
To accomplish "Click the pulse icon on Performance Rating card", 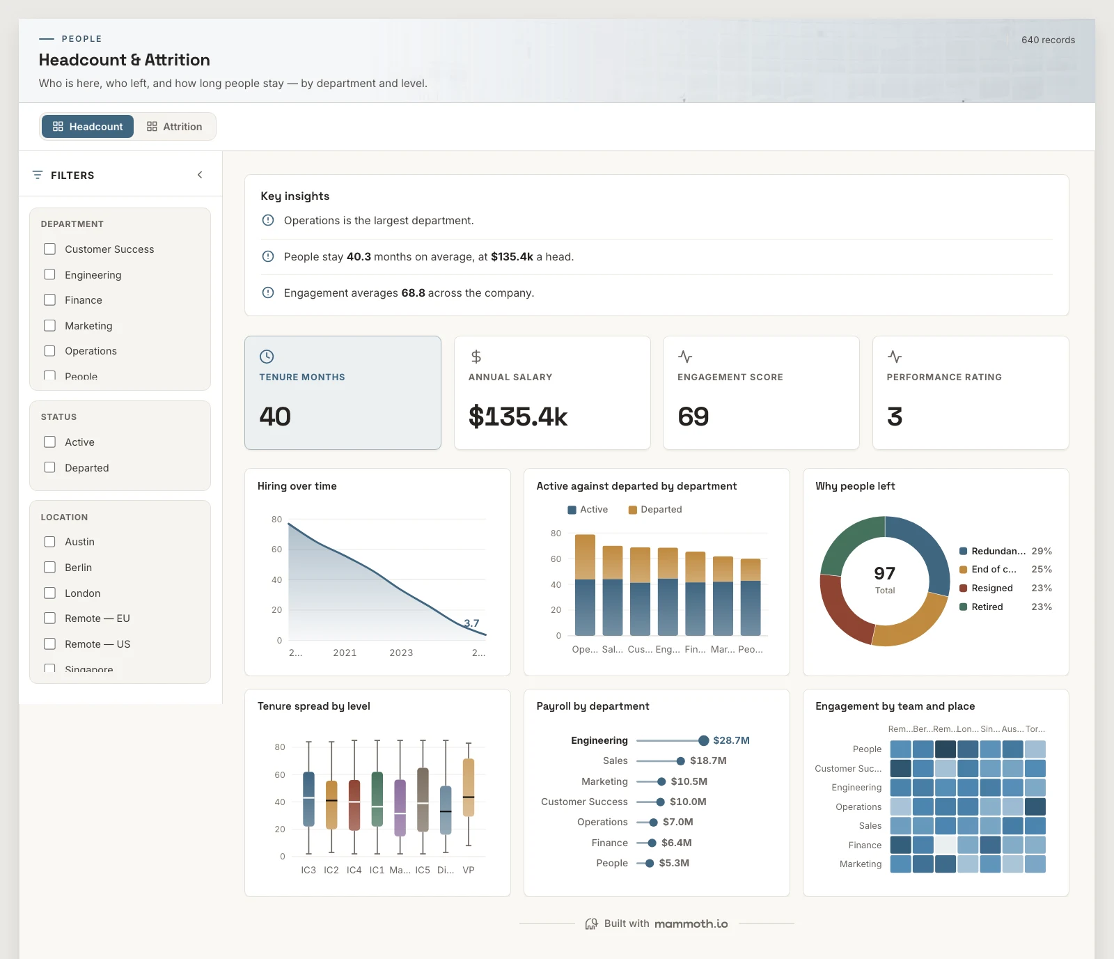I will pyautogui.click(x=895, y=357).
